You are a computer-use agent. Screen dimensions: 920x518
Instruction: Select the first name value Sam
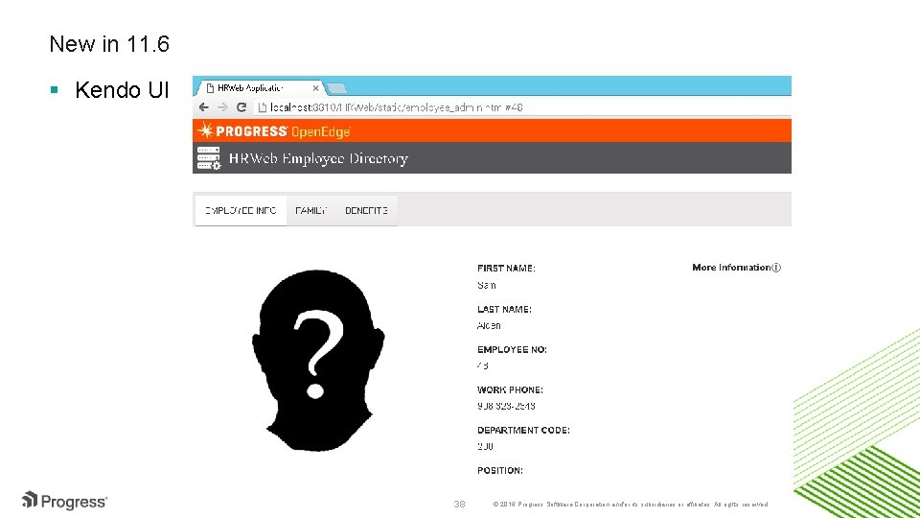487,285
